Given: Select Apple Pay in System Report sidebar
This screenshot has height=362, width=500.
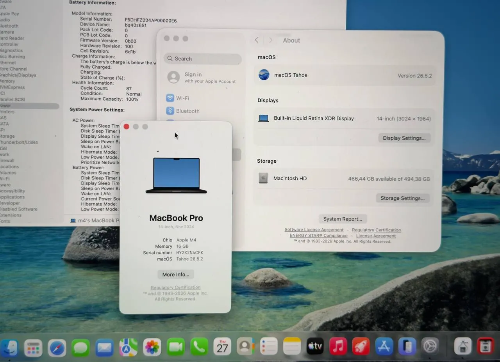Looking at the screenshot, I should (x=9, y=14).
